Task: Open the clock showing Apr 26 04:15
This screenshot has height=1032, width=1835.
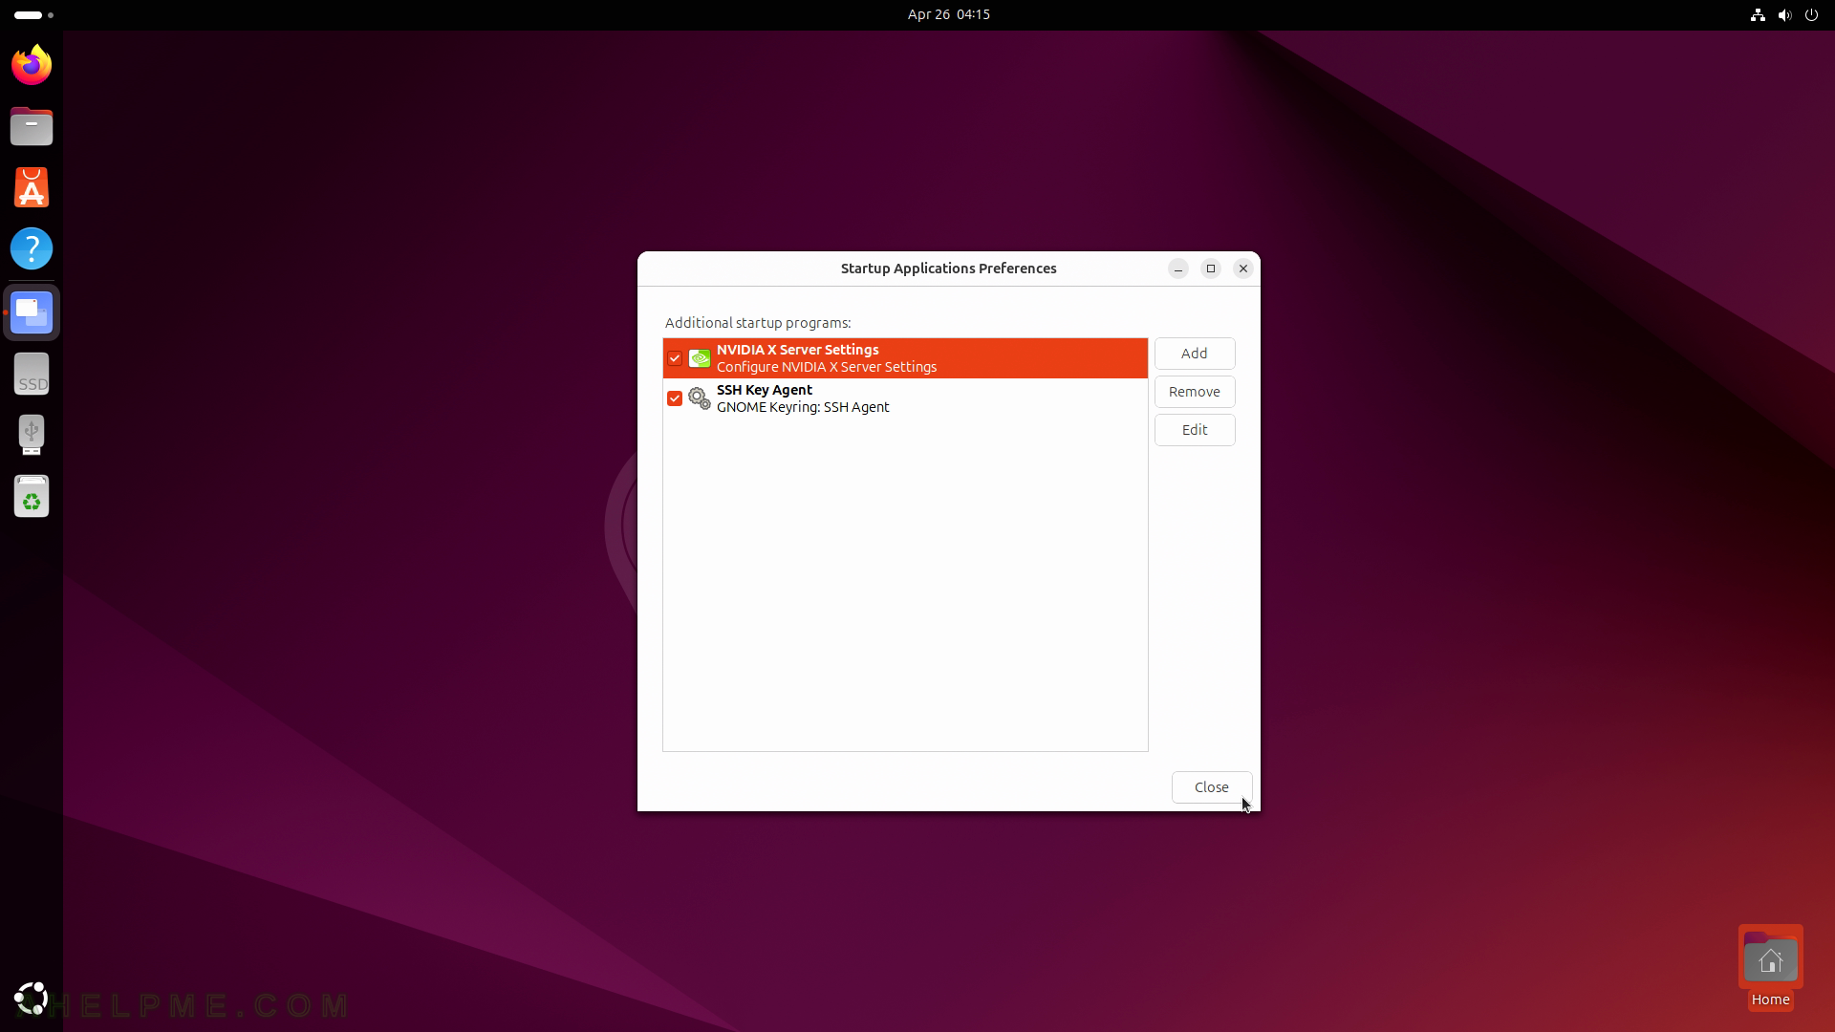Action: click(949, 14)
